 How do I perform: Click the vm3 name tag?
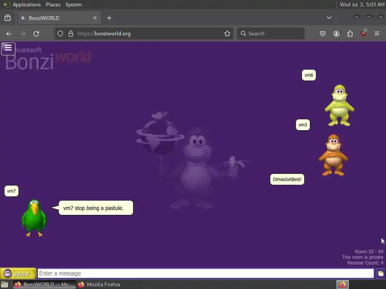[303, 125]
